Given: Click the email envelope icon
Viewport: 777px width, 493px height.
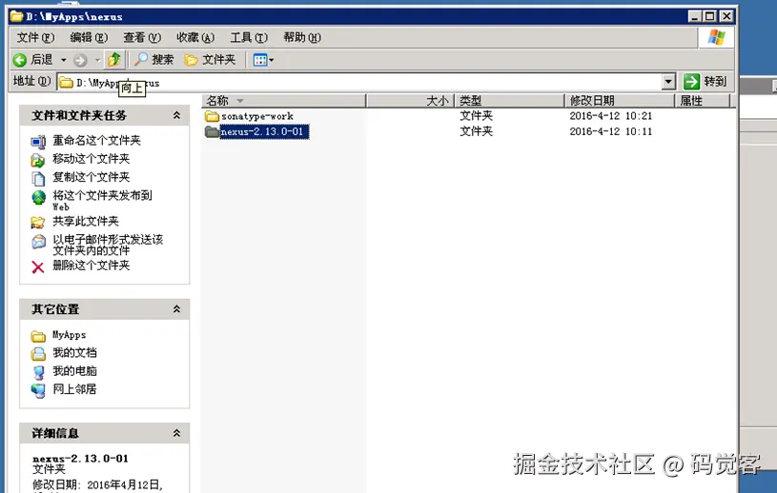Looking at the screenshot, I should click(39, 242).
